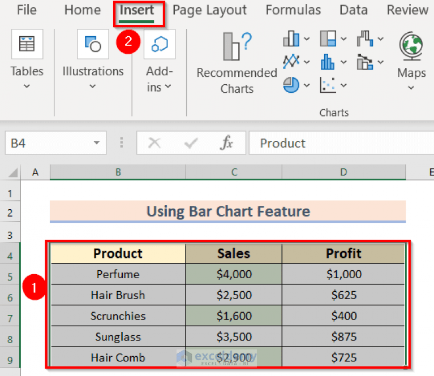
Task: Switch to the Formulas tab
Action: [293, 10]
